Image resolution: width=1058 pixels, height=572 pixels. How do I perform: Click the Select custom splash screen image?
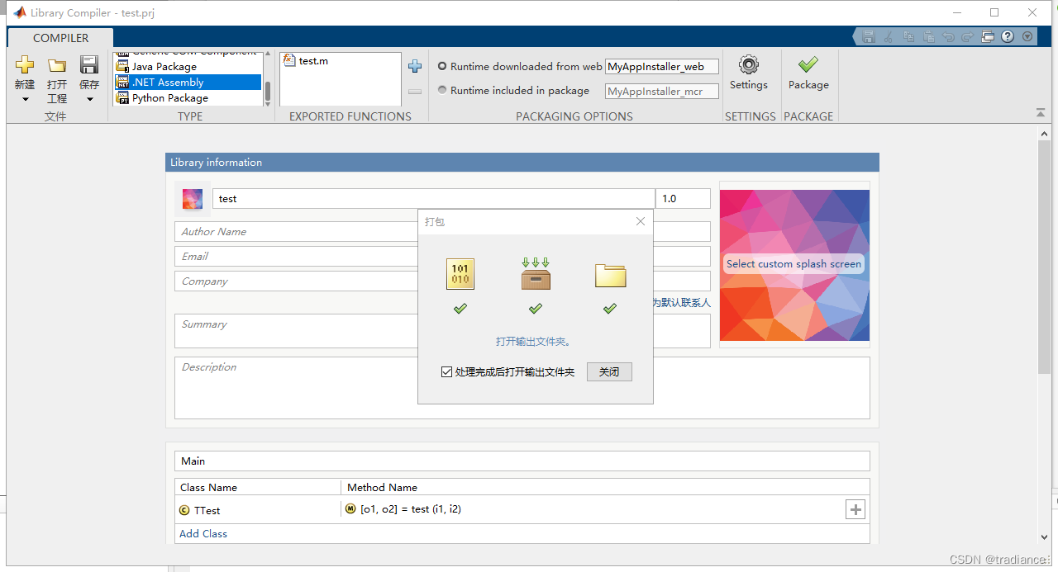click(793, 264)
